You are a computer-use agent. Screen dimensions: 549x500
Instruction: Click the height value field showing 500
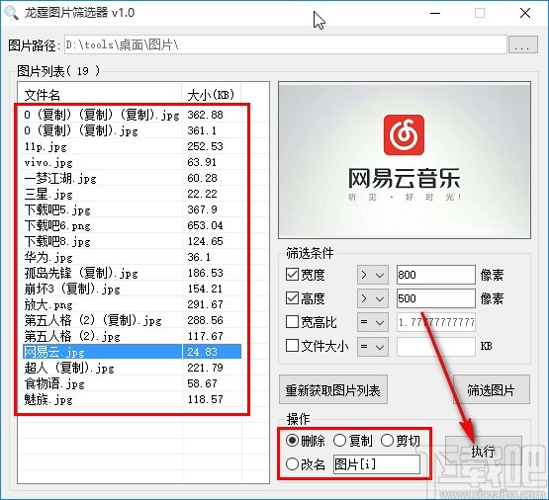coord(436,298)
